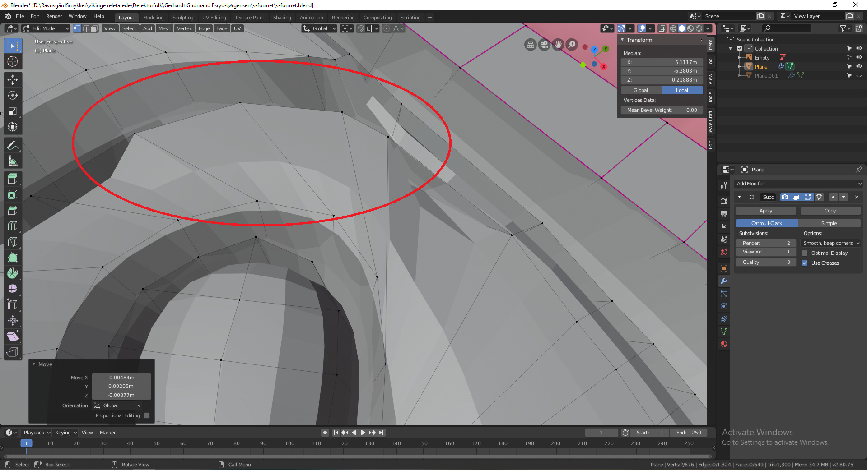Screen dimensions: 867x470
Task: Activate the Transform tool
Action: tap(13, 127)
